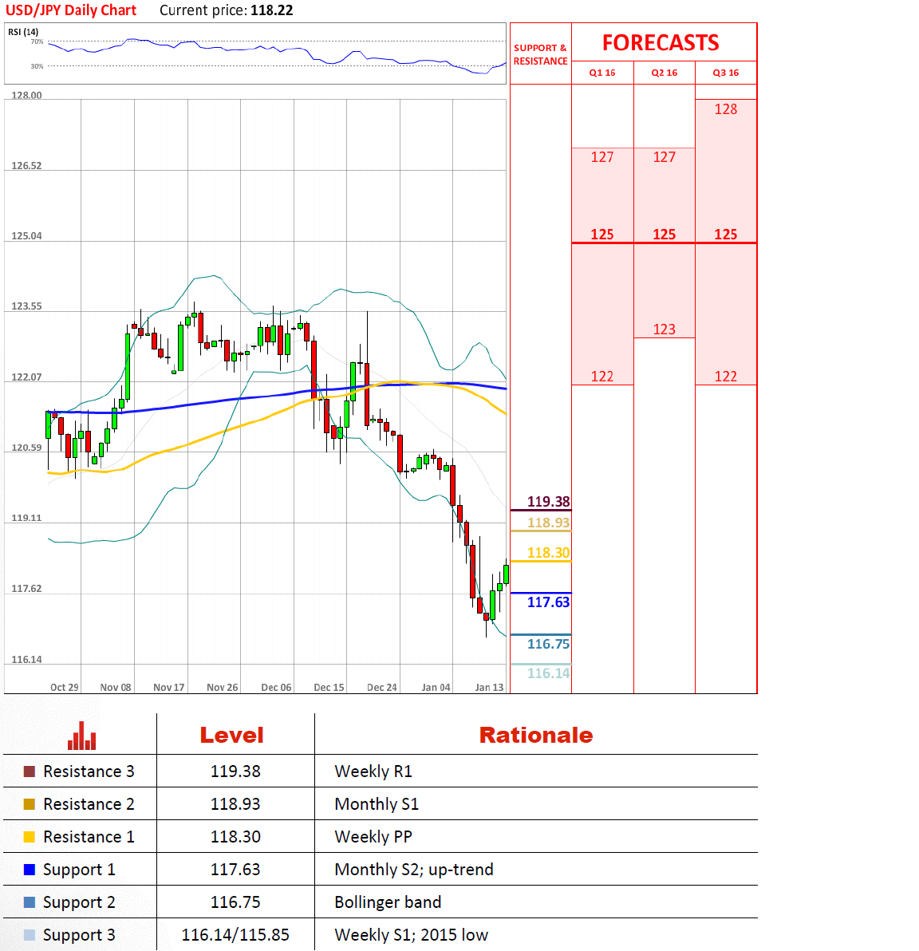Click the 'Monthly S2; up-trend' rationale
Screen dimensions: 919x951
click(x=414, y=870)
